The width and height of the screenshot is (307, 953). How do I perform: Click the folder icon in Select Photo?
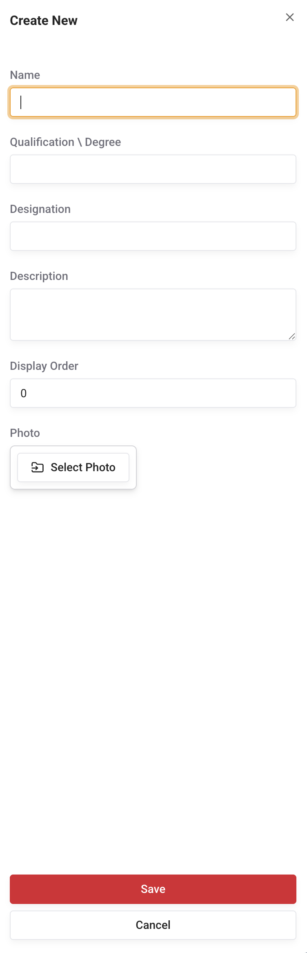point(38,467)
